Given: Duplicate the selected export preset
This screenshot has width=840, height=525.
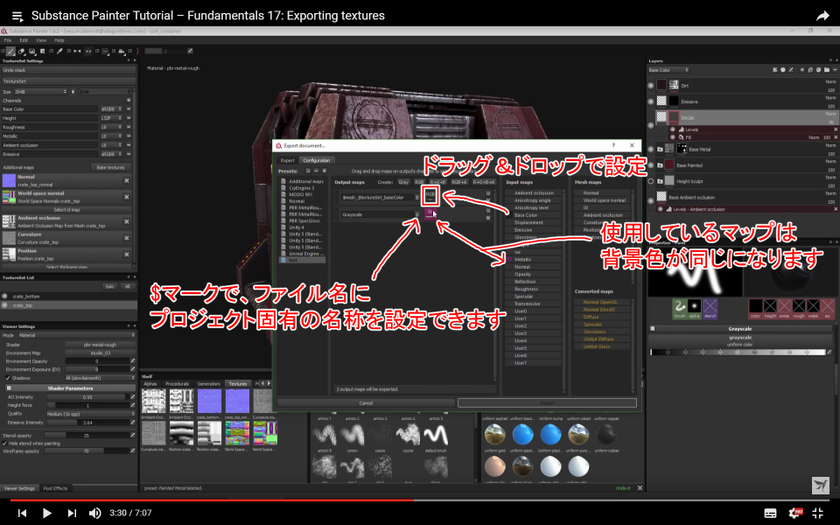Looking at the screenshot, I should pyautogui.click(x=307, y=171).
